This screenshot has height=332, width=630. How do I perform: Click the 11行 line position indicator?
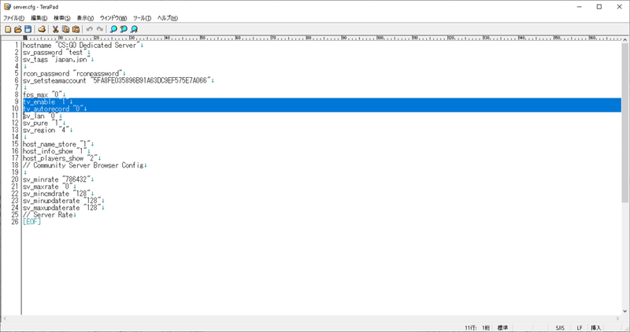pyautogui.click(x=470, y=327)
